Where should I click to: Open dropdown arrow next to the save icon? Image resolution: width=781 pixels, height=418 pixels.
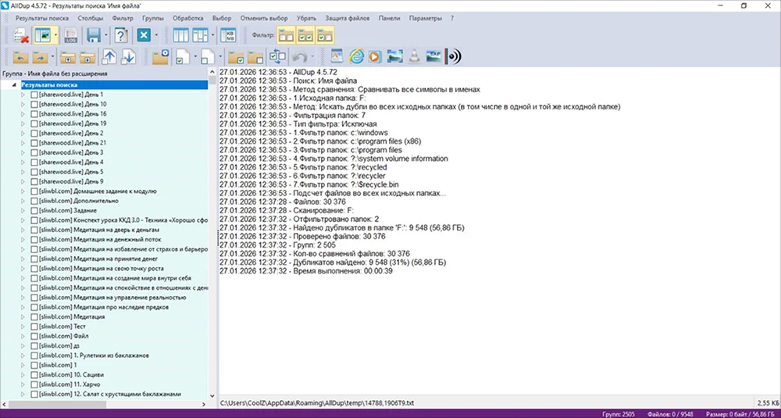[106, 36]
